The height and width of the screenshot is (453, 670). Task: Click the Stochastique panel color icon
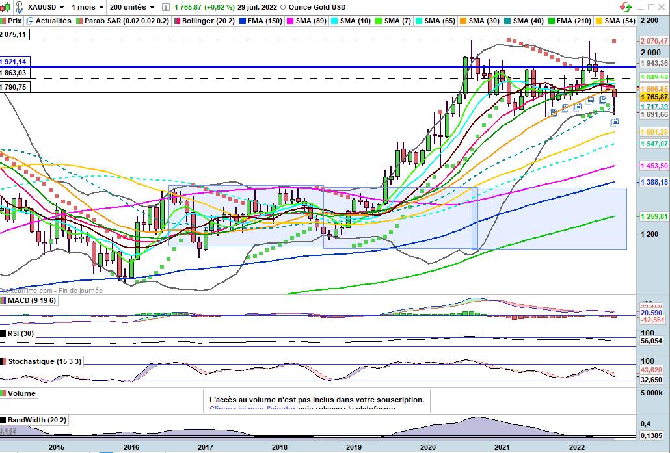point(3,361)
